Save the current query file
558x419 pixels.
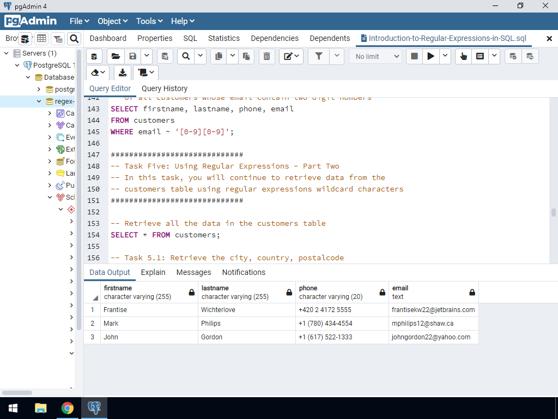click(x=132, y=56)
